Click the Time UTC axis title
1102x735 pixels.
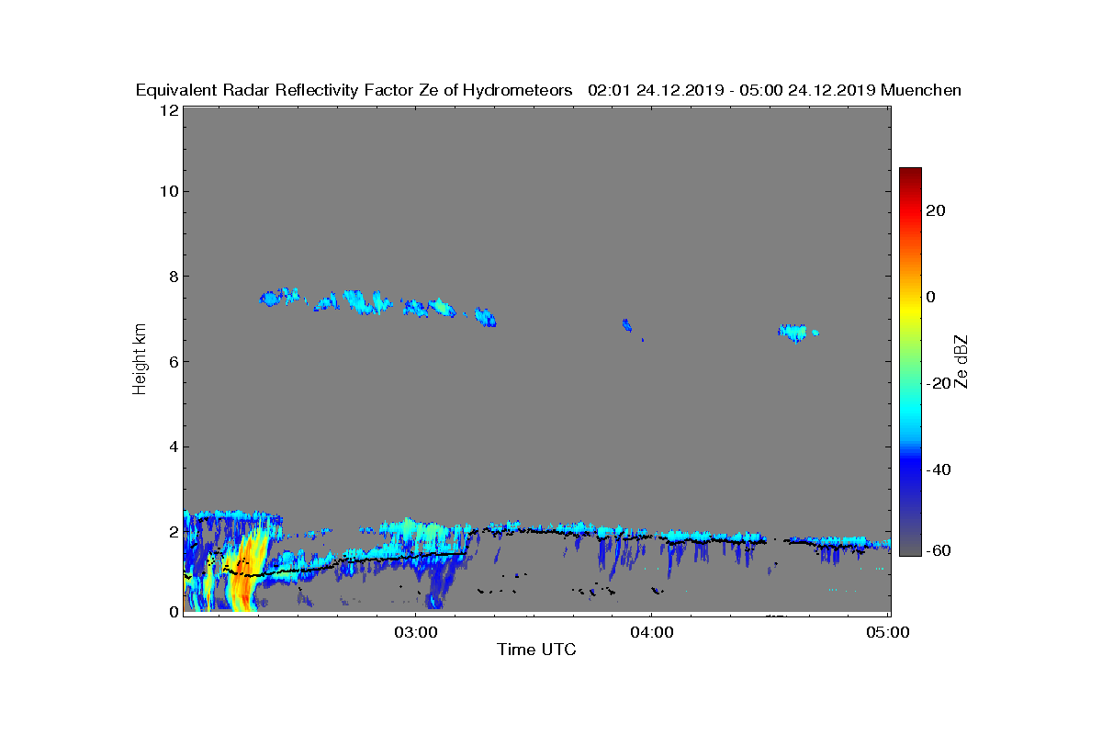coord(537,650)
